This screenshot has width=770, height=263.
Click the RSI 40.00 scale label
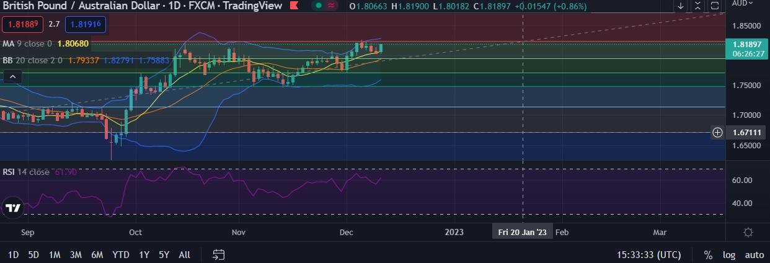pos(742,203)
